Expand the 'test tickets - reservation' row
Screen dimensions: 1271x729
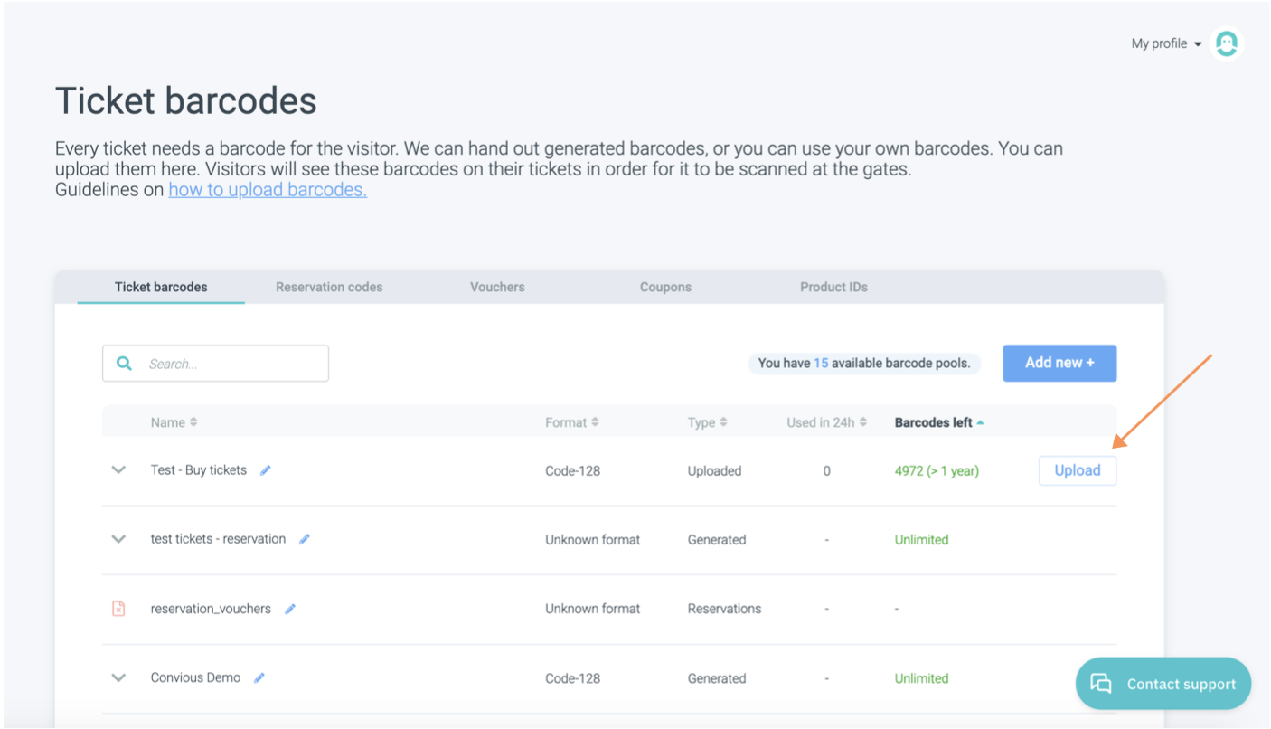[118, 539]
